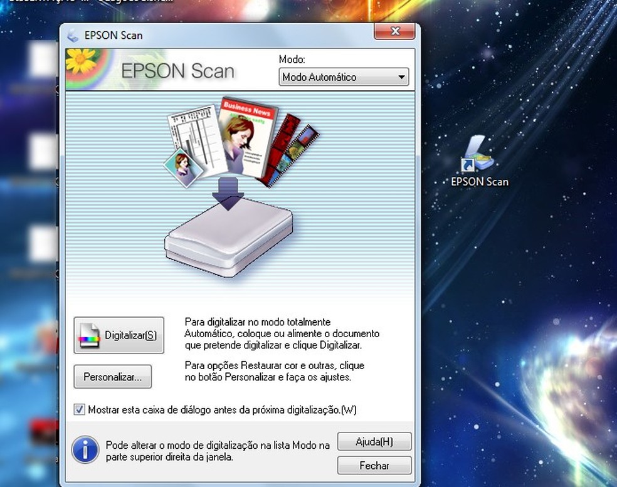Toggle 'Mostrar esta caixa de diálogo' checkbox
The width and height of the screenshot is (617, 487).
tap(79, 409)
